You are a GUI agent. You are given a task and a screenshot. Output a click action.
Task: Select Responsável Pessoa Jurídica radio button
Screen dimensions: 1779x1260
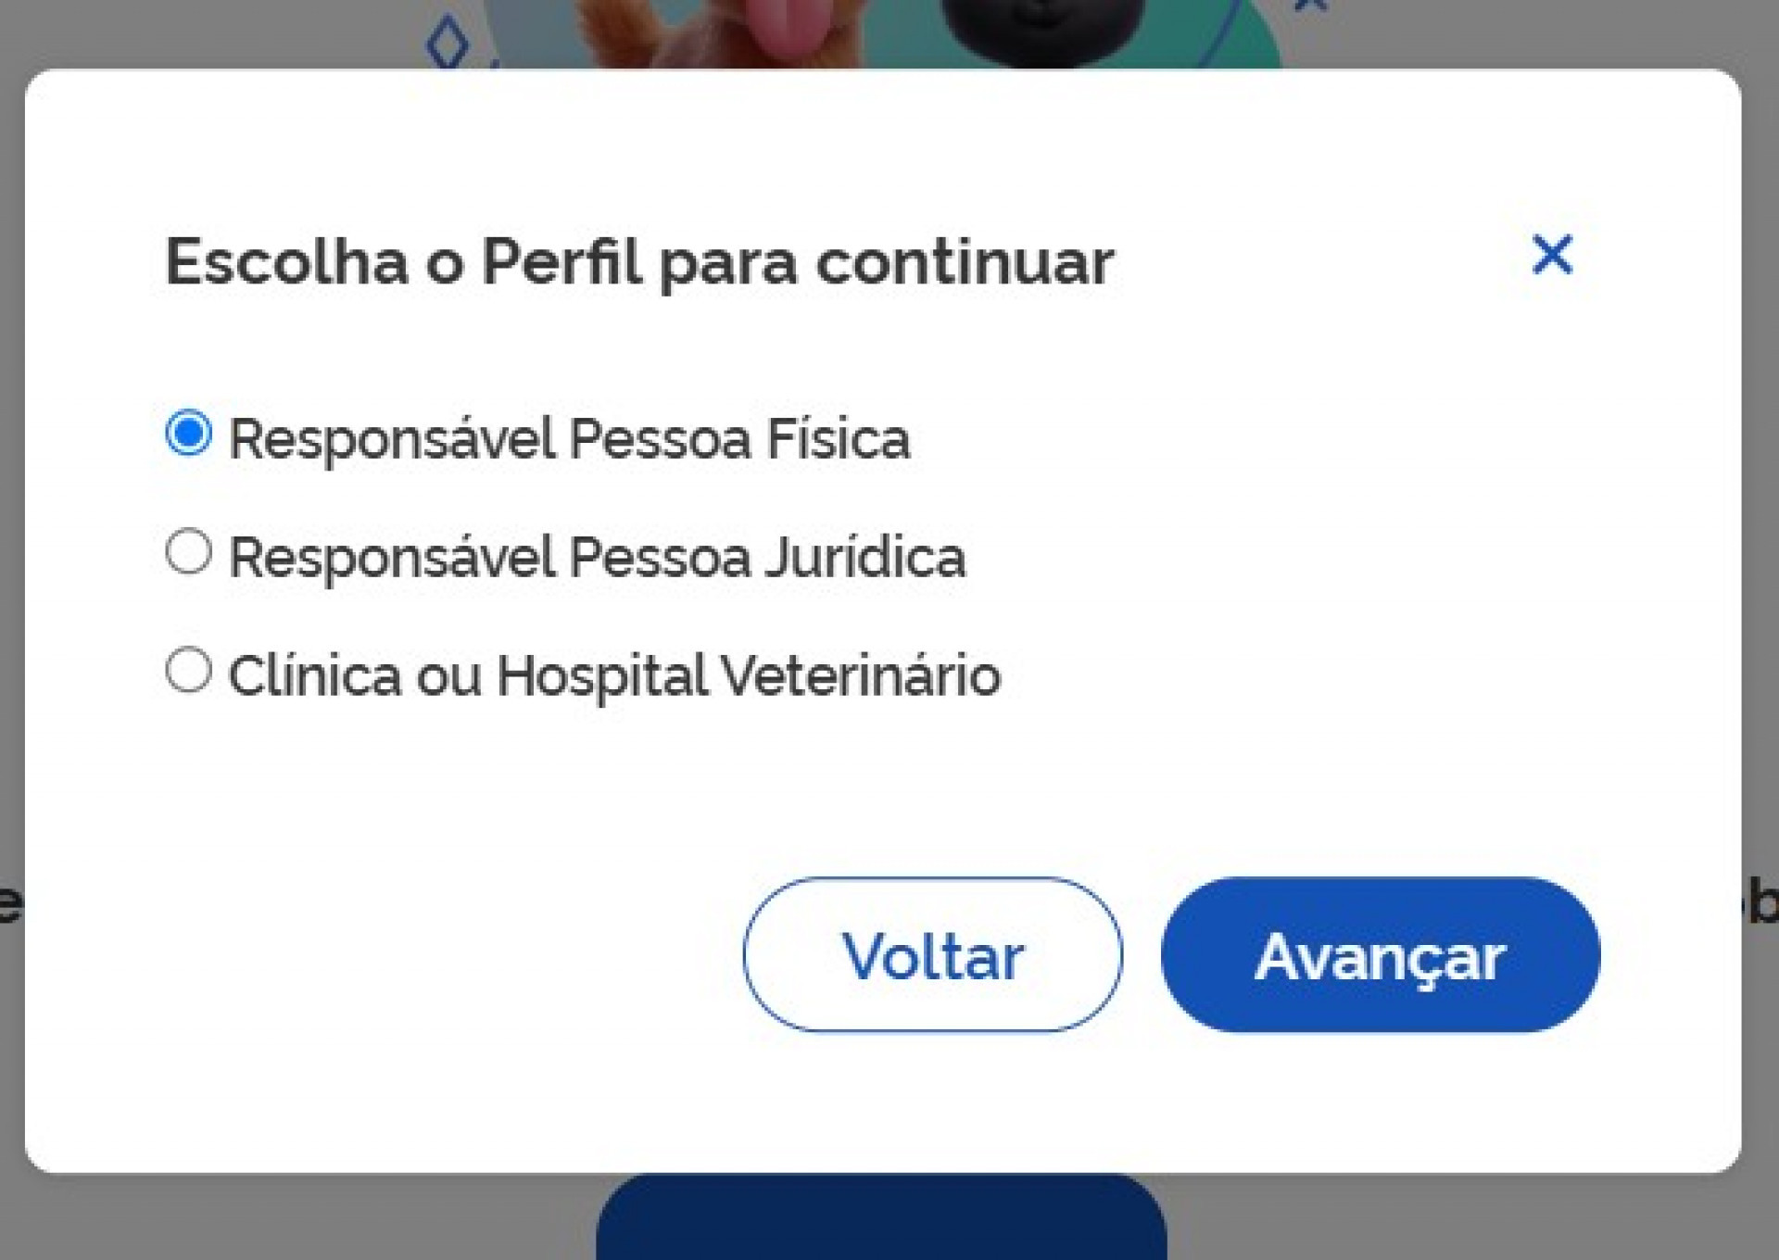[188, 554]
